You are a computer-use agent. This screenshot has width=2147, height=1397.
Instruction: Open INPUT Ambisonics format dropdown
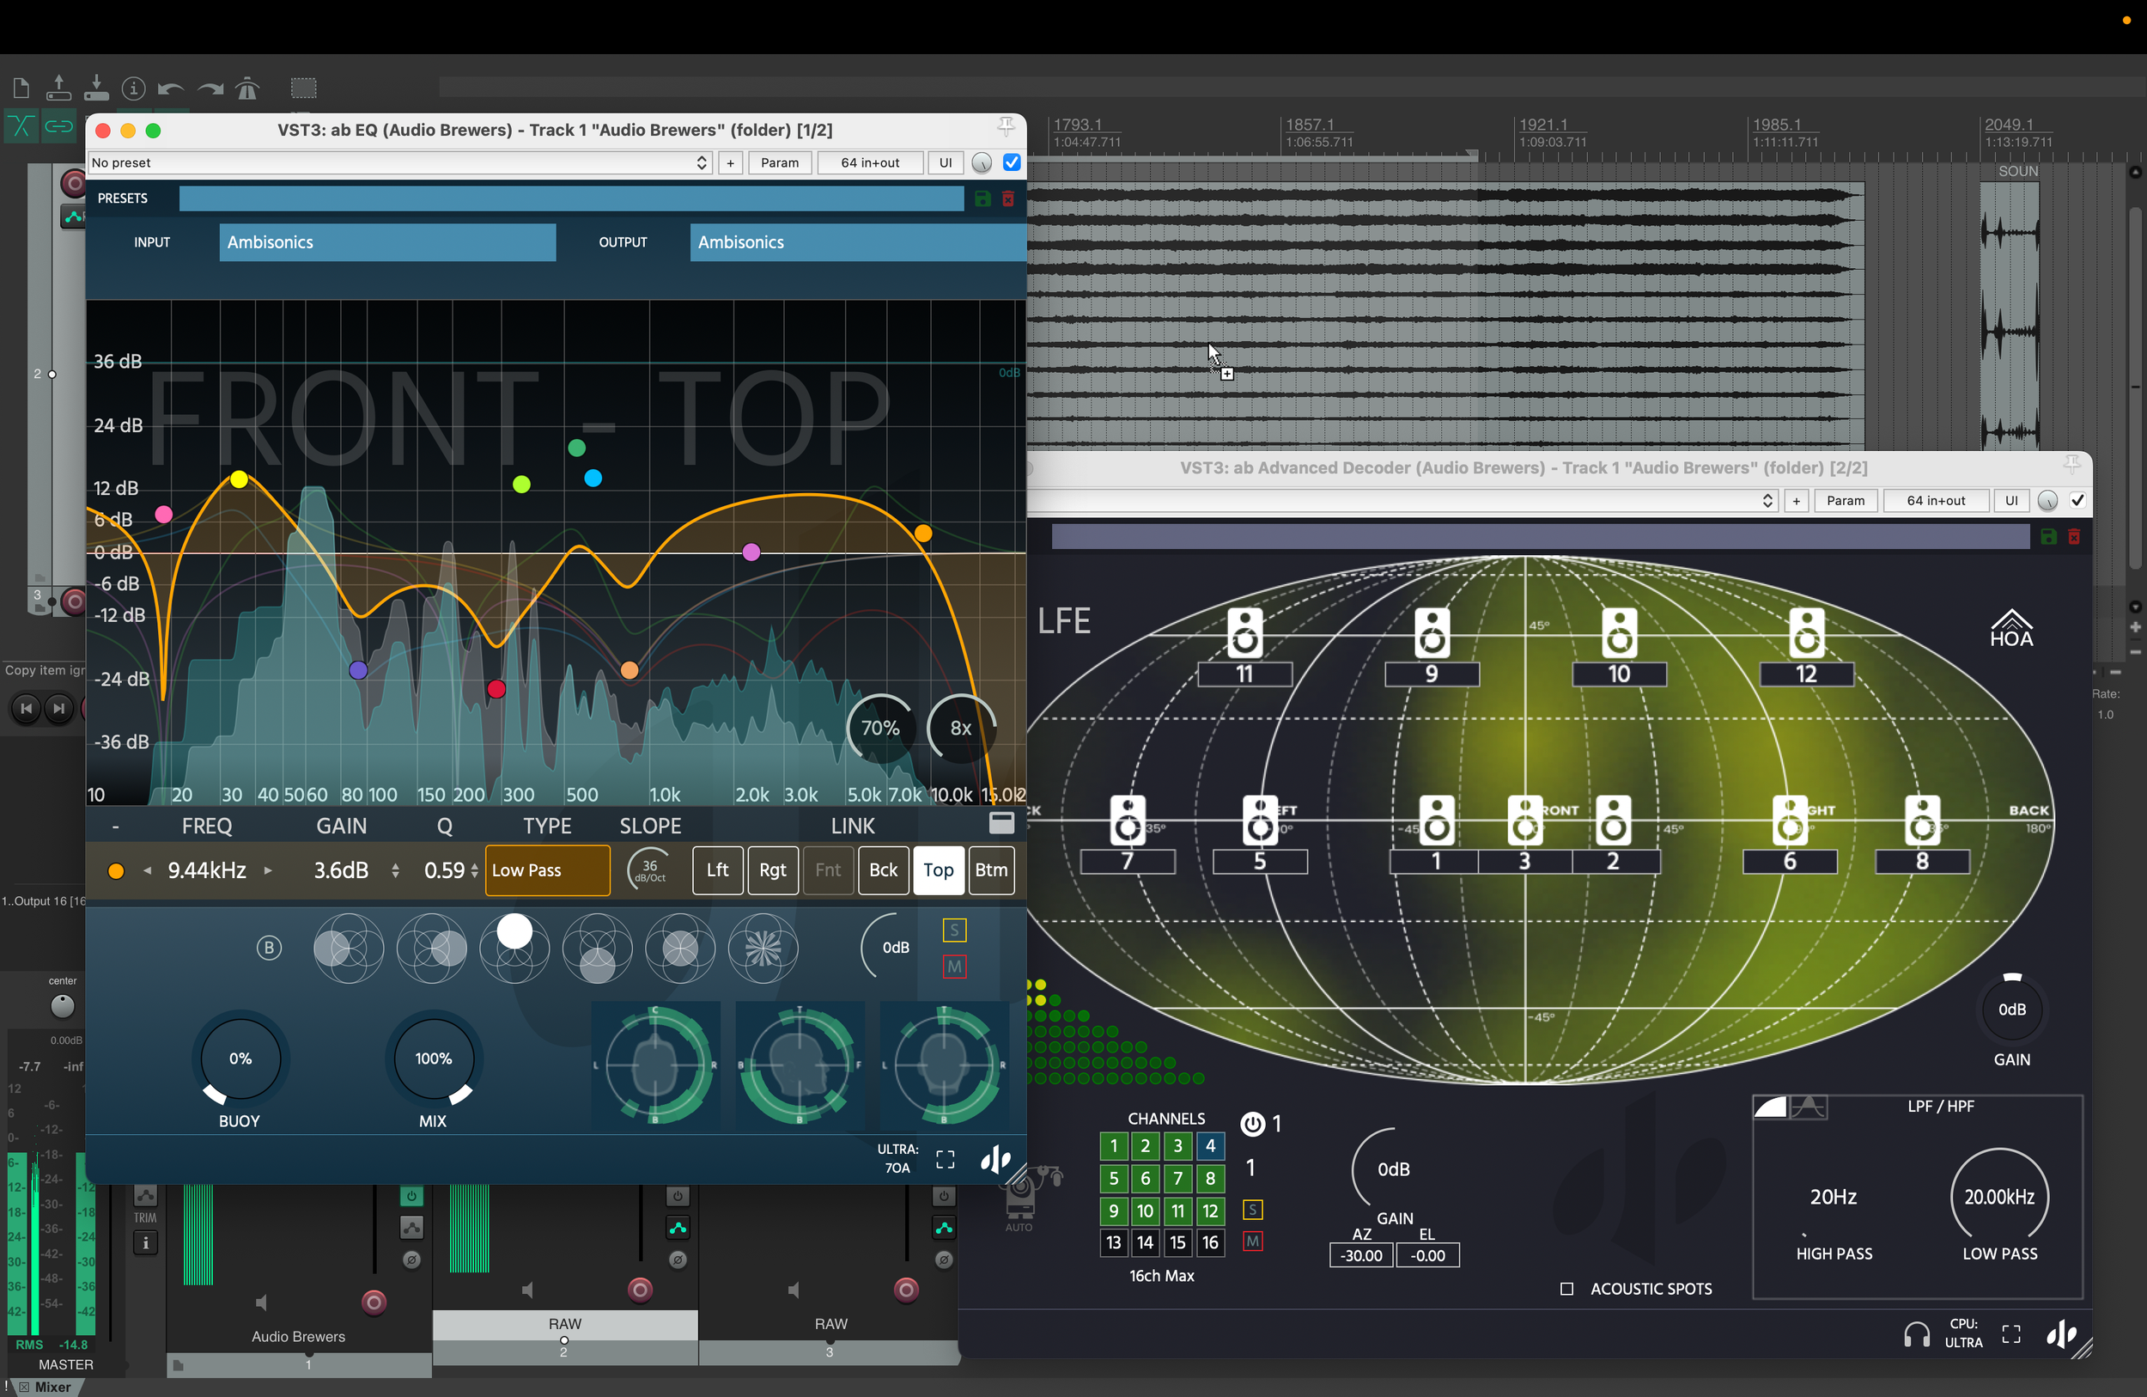(387, 242)
